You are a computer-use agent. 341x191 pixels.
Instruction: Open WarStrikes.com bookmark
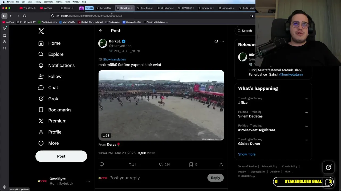pos(47,22)
